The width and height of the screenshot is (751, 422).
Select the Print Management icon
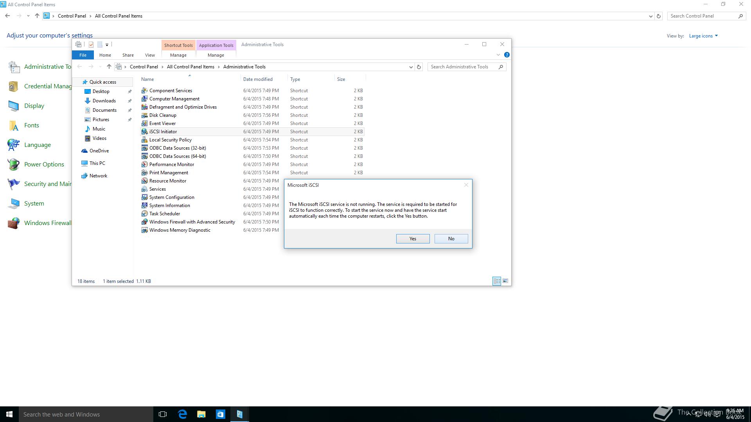click(x=144, y=173)
